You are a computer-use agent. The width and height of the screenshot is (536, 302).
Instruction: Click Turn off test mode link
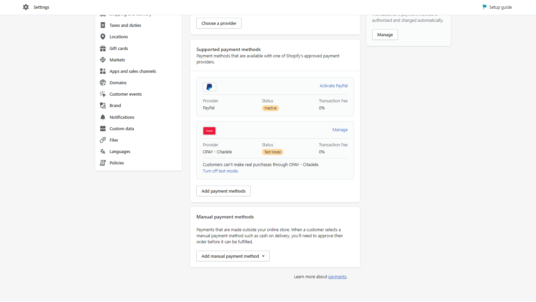pyautogui.click(x=220, y=171)
